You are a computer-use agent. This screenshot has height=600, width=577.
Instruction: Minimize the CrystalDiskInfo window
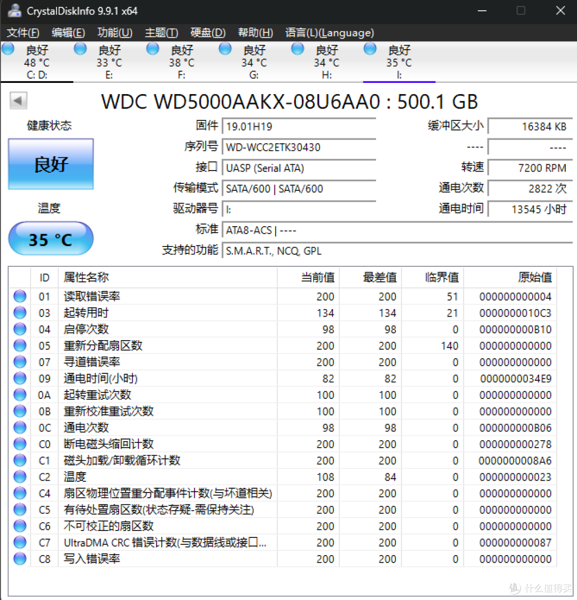(x=482, y=11)
